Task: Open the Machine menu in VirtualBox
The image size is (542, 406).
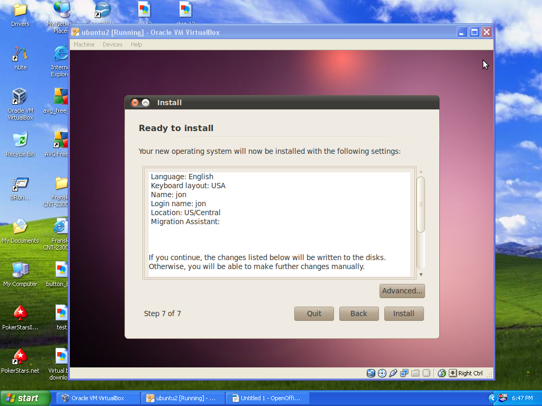Action: 84,44
